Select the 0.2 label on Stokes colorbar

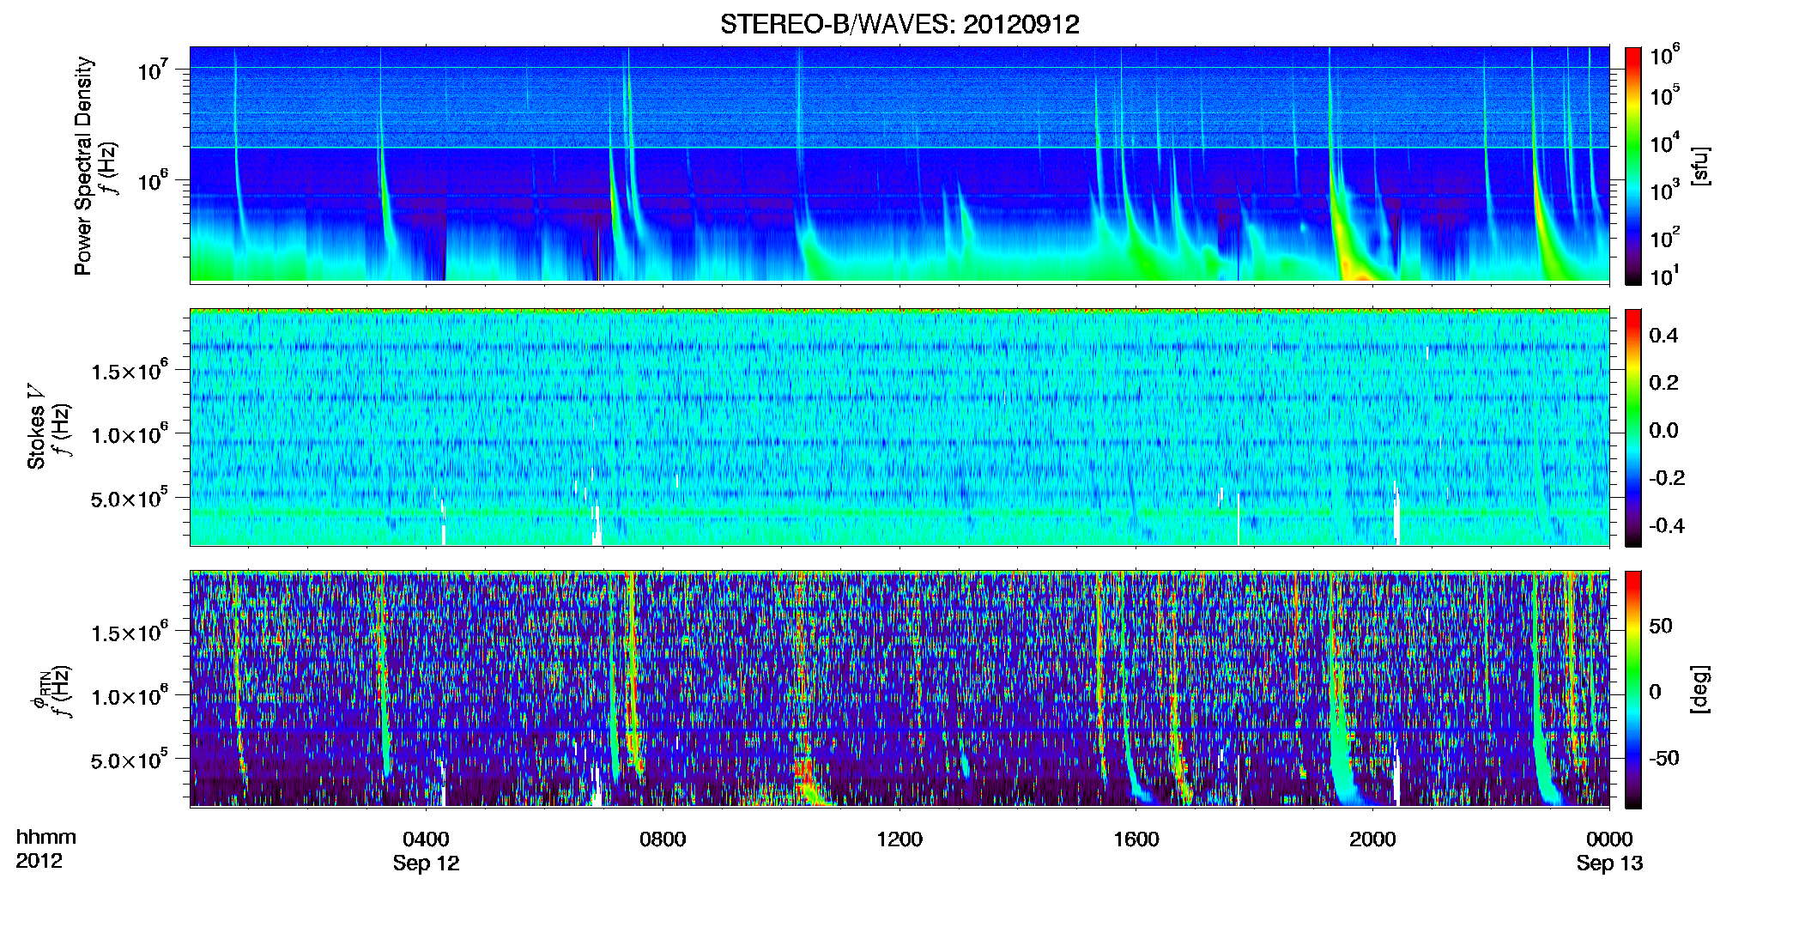point(1663,383)
